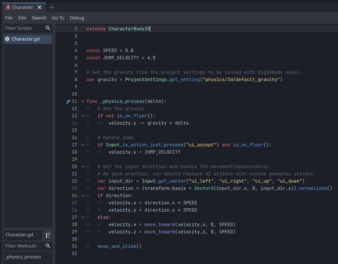The width and height of the screenshot is (338, 264).
Task: Open the Debug menu
Action: click(77, 18)
